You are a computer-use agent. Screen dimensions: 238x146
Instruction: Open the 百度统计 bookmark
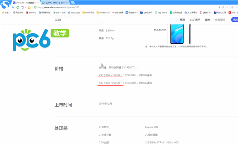[x=132, y=13]
